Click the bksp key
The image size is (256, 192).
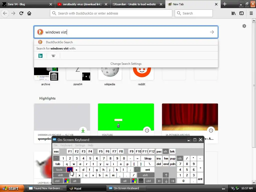[148, 158]
